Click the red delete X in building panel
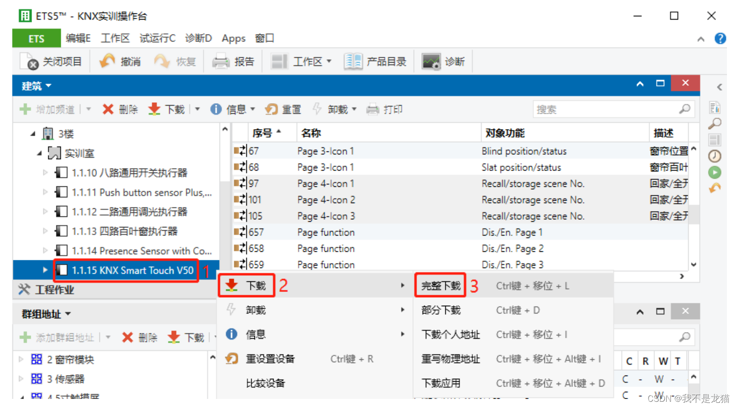Viewport: 737px width, 408px height. [x=108, y=109]
